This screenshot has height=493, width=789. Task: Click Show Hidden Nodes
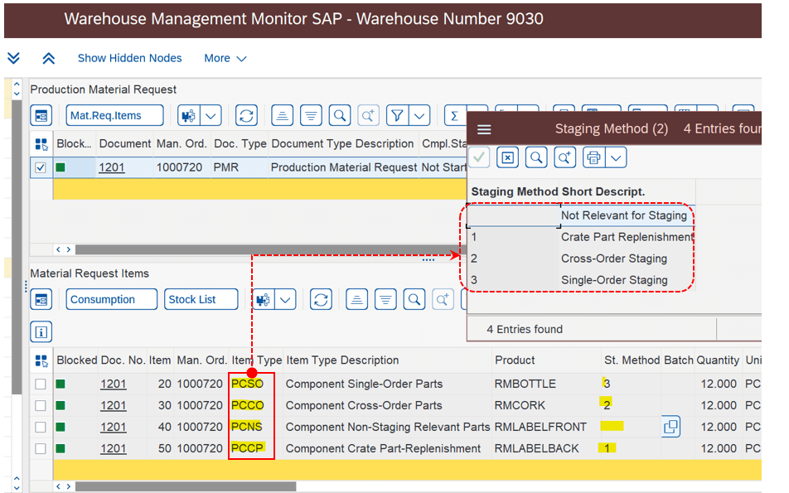129,58
